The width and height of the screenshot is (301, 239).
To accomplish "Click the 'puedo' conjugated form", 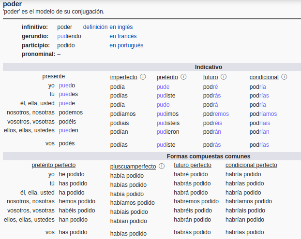I will pos(67,85).
